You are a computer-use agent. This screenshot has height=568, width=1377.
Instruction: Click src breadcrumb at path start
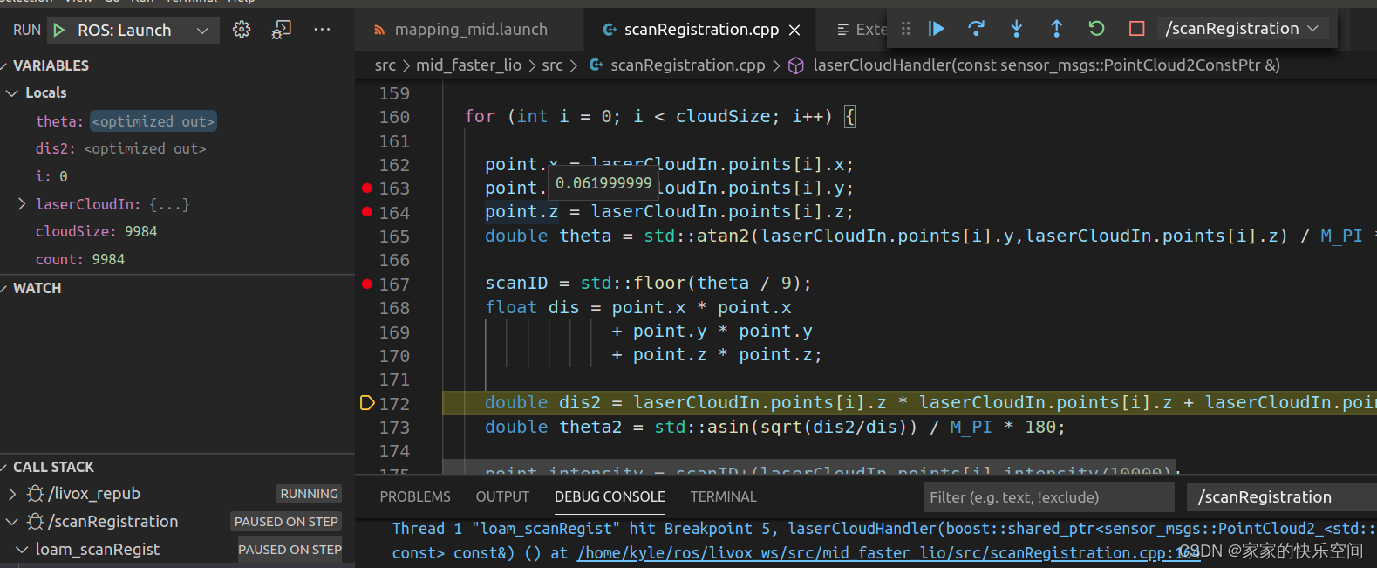tap(385, 65)
